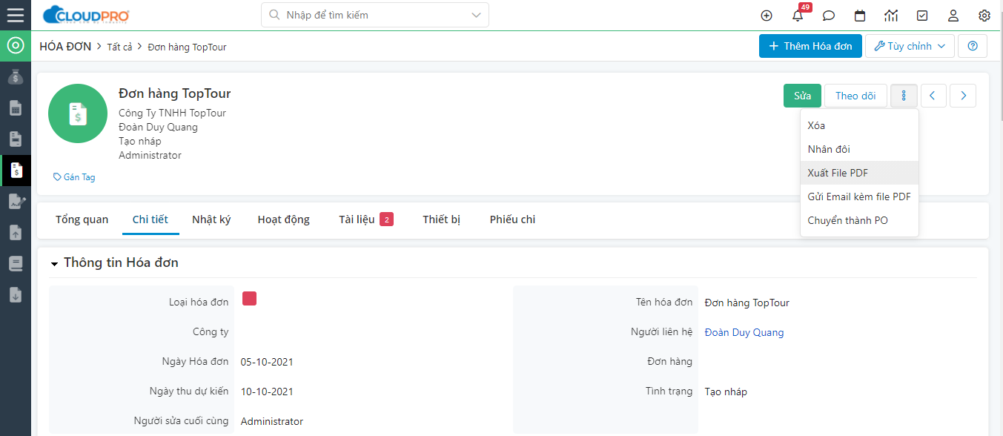Open notifications bell showing 49
Screen dimensions: 1003x436
798,15
